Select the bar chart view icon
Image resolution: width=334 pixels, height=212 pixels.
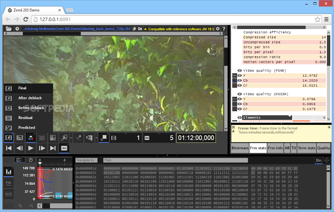point(9,172)
